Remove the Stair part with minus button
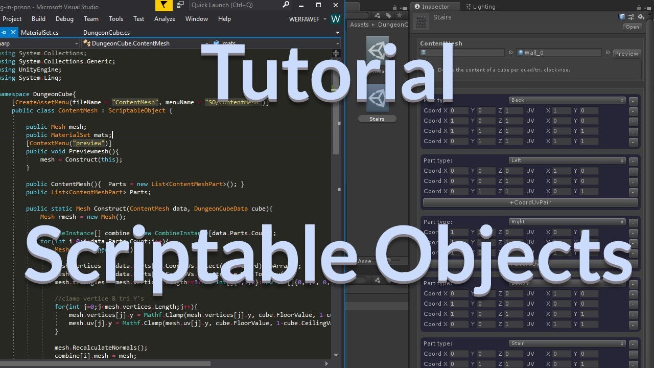This screenshot has width=654, height=368. pos(634,344)
